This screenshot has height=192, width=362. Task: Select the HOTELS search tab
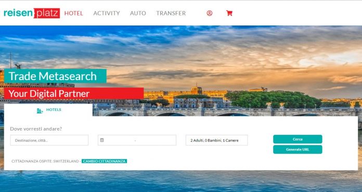(x=48, y=110)
